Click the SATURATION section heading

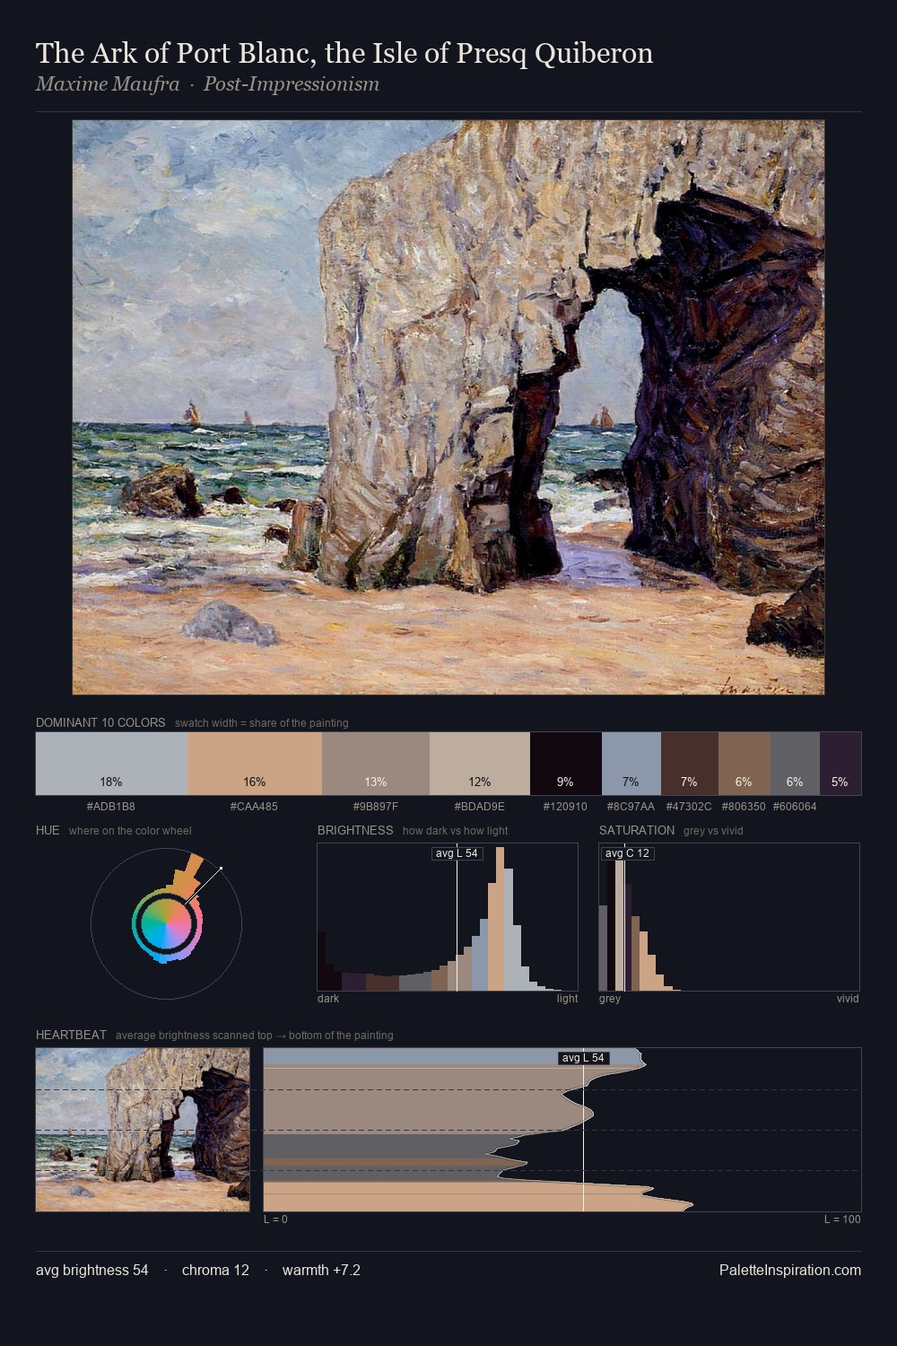click(637, 830)
